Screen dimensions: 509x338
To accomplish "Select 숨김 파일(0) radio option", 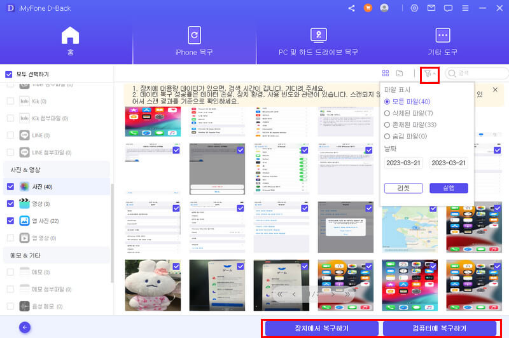I will 387,137.
